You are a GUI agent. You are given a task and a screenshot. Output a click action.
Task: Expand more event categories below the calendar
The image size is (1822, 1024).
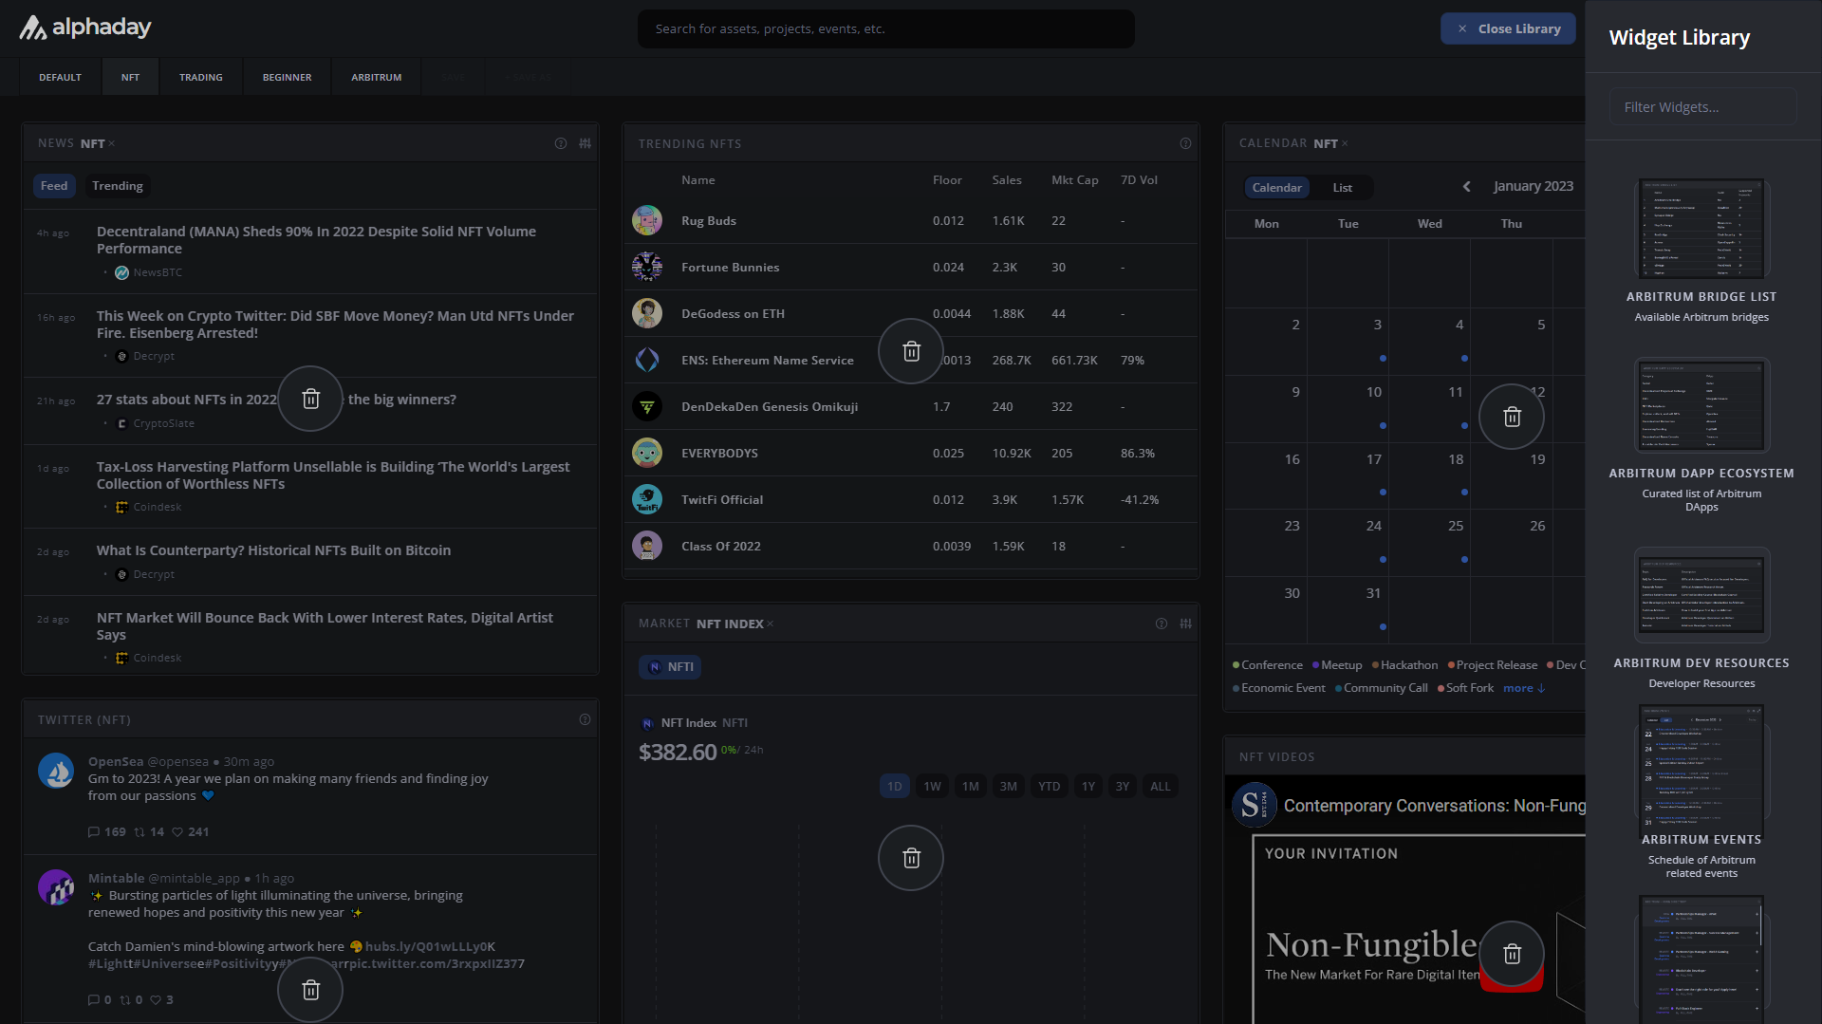[1522, 687]
